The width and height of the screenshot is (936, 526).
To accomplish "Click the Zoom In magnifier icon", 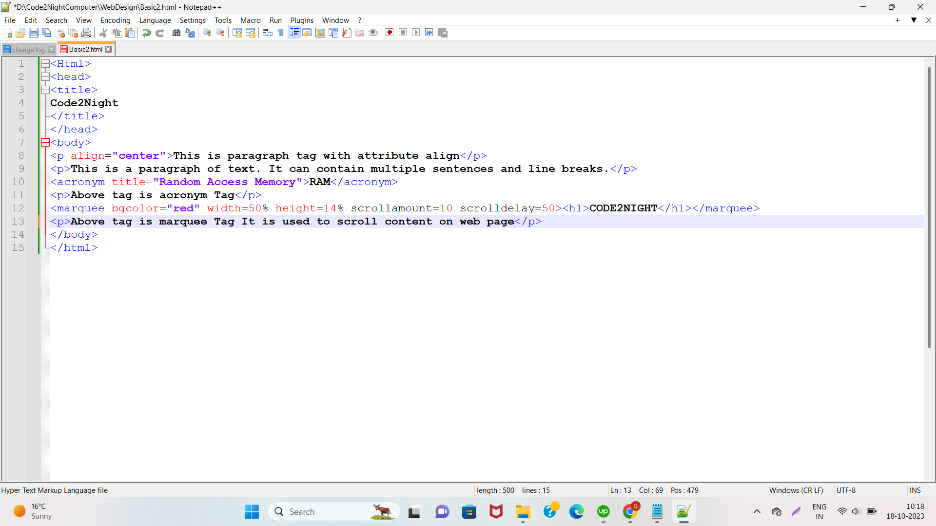I will pos(207,33).
